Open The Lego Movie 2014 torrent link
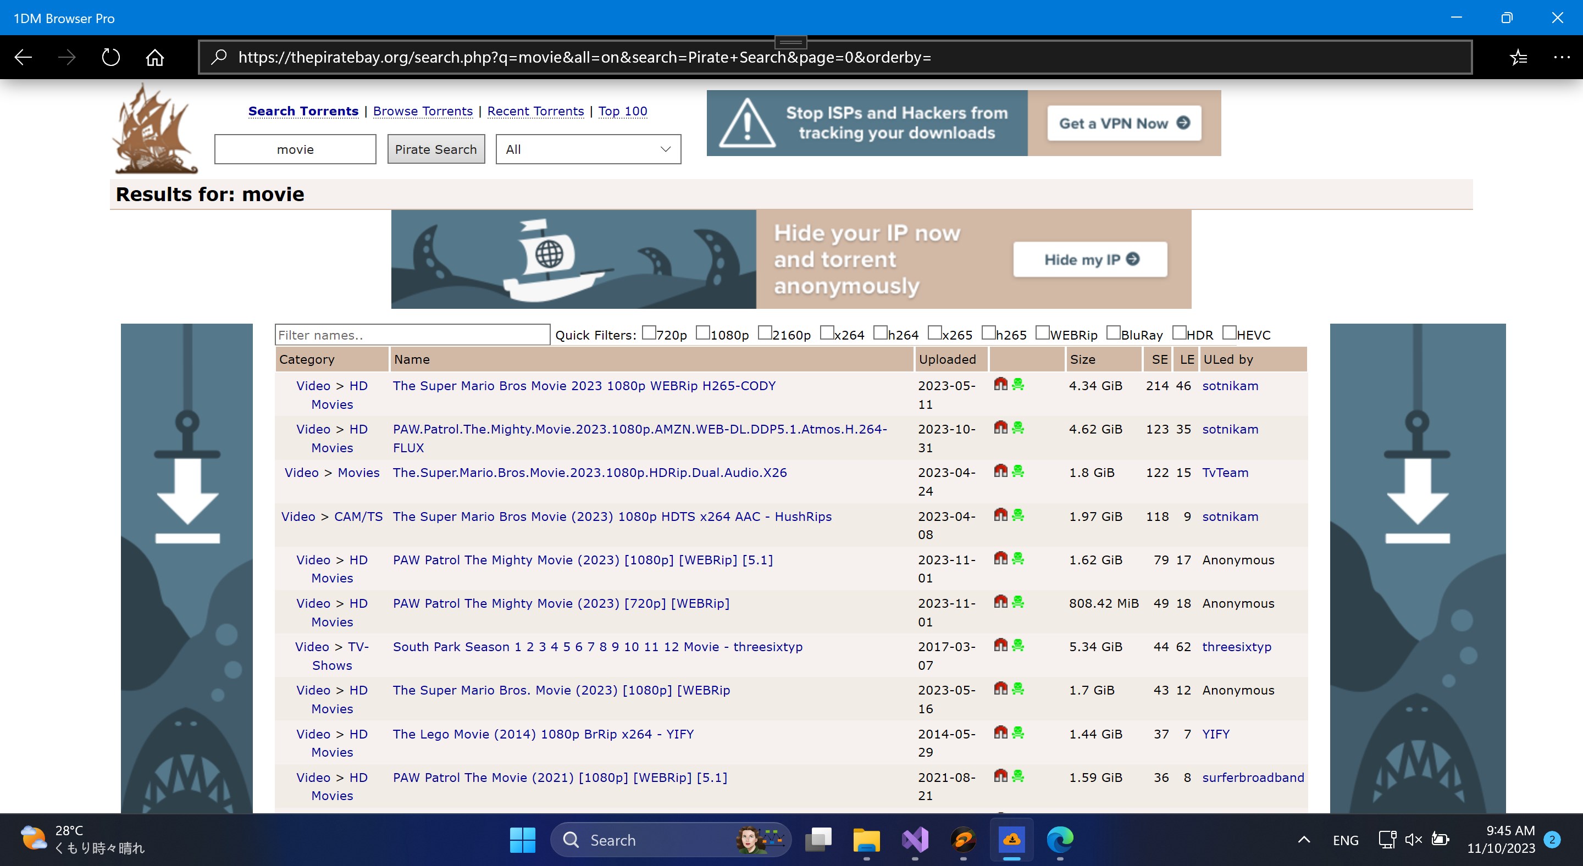Image resolution: width=1583 pixels, height=866 pixels. [x=543, y=734]
